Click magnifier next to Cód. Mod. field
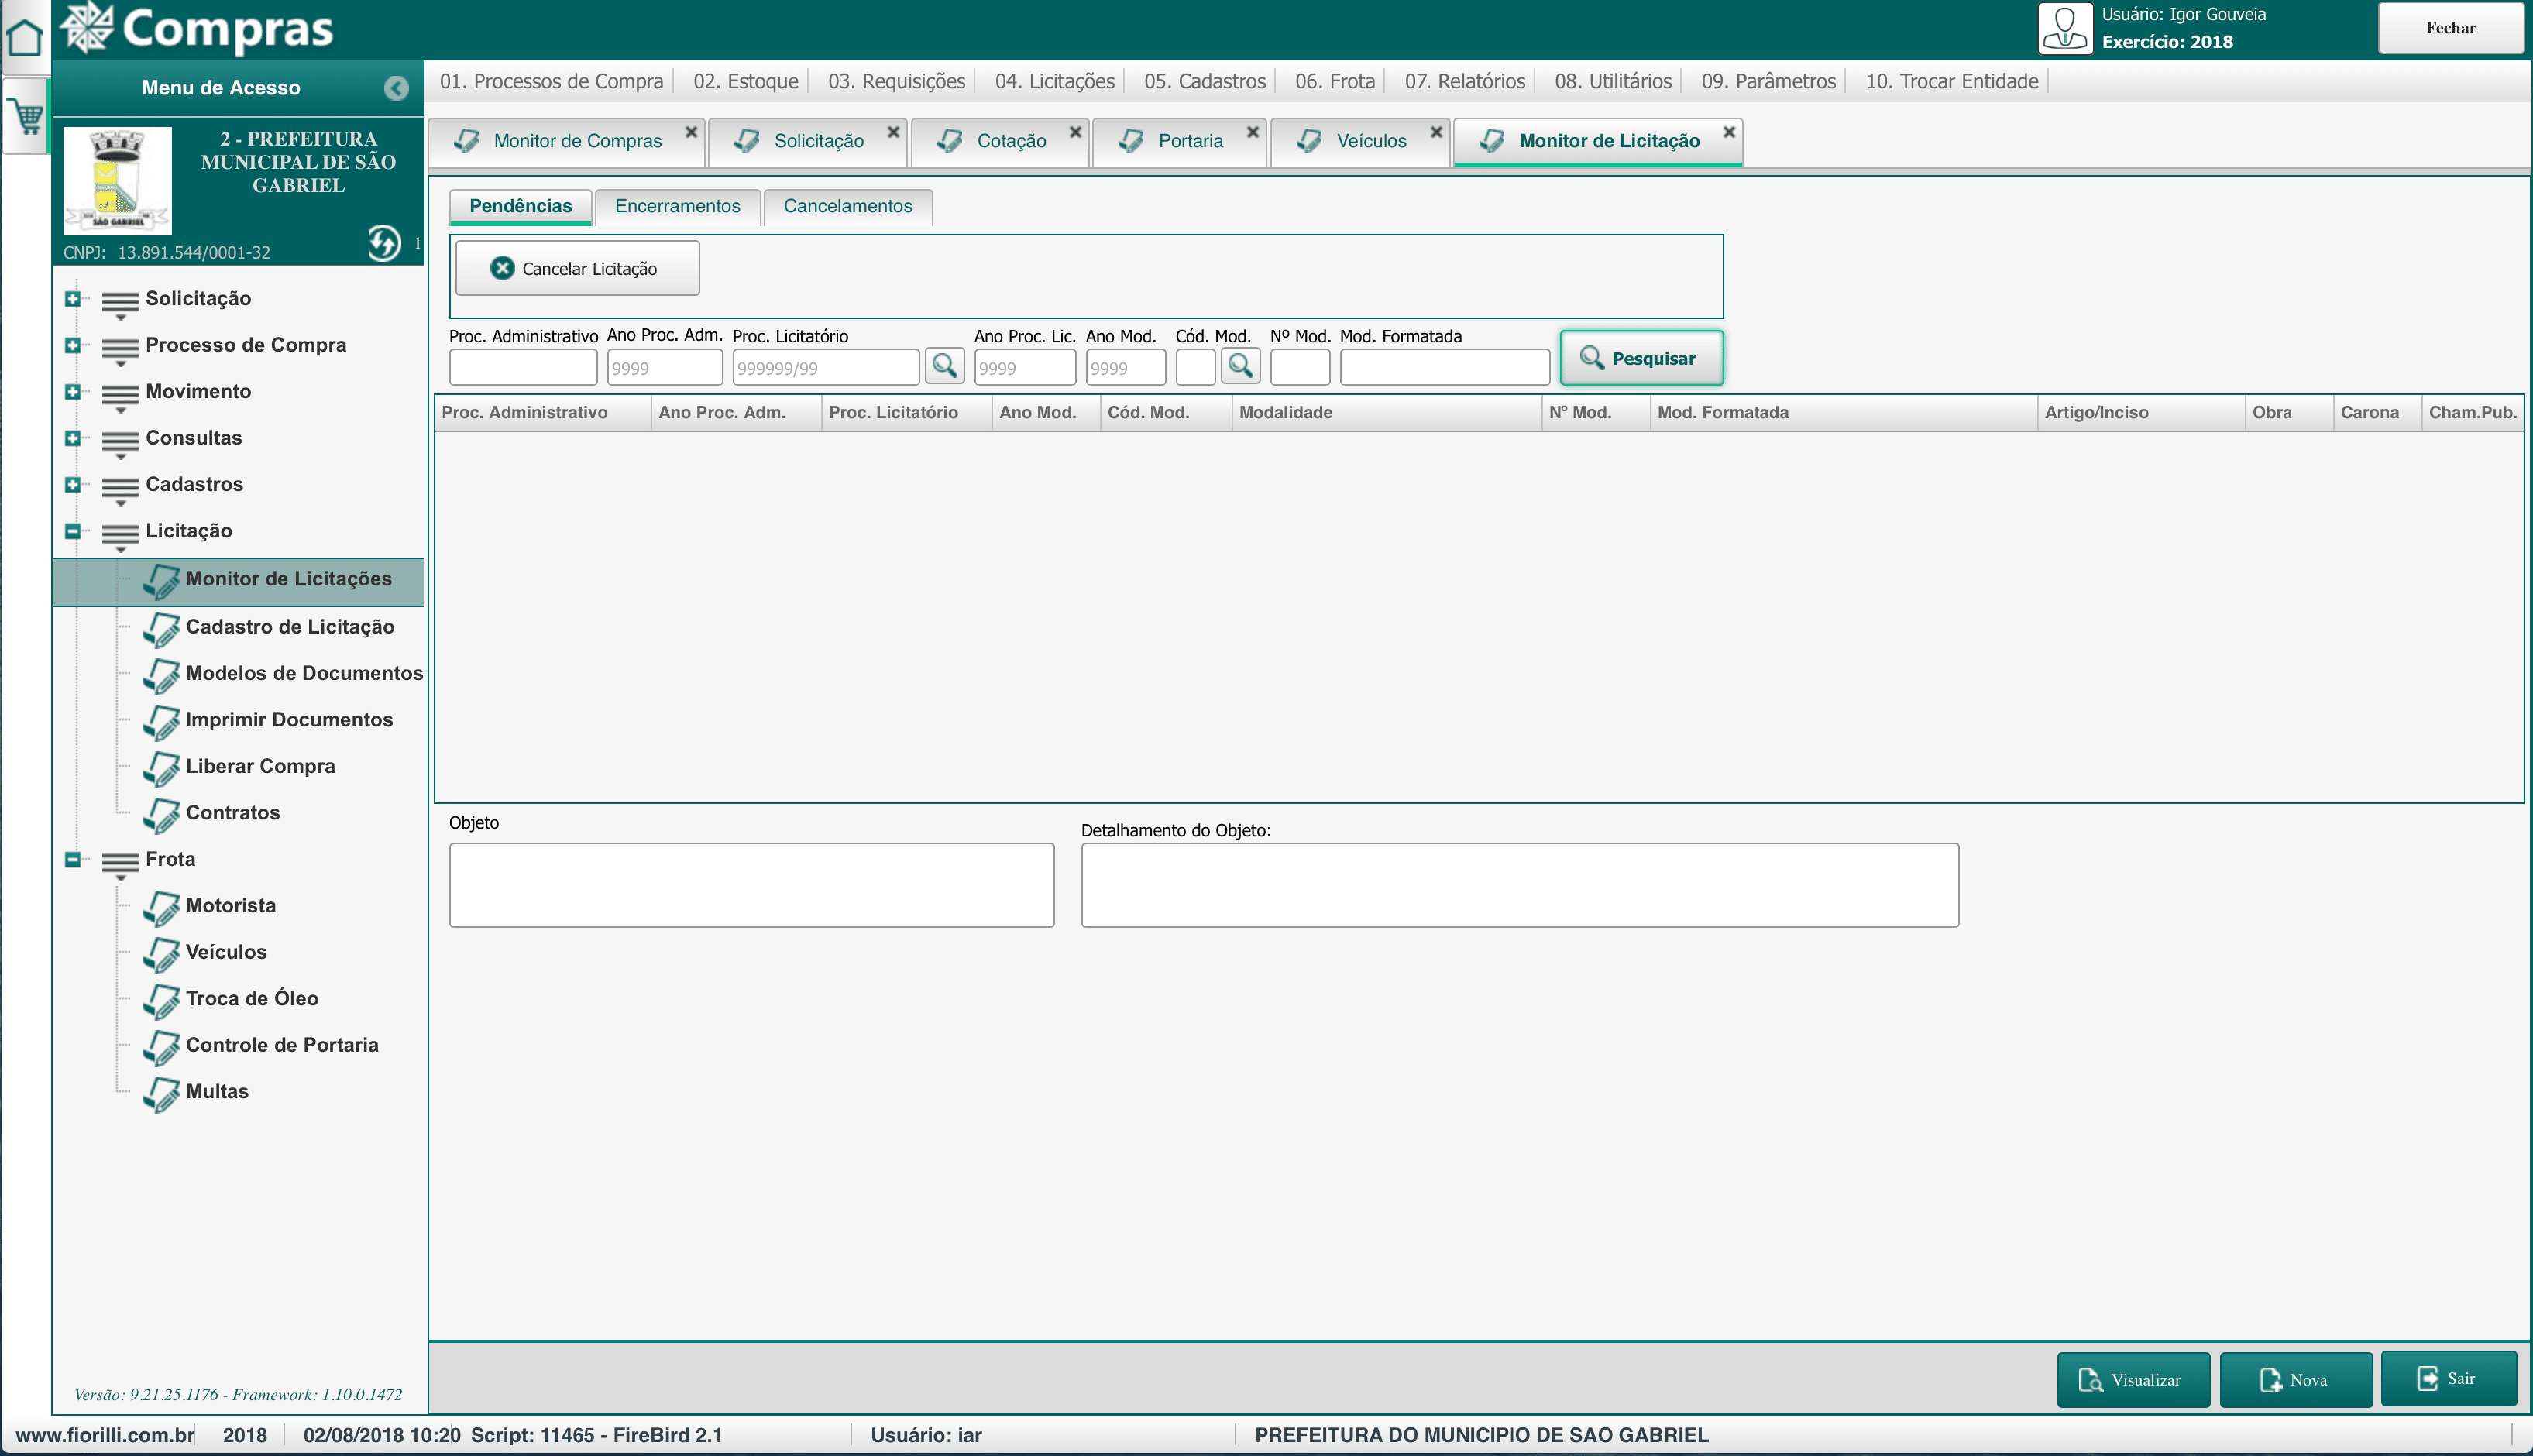This screenshot has height=1456, width=2533. point(1240,366)
